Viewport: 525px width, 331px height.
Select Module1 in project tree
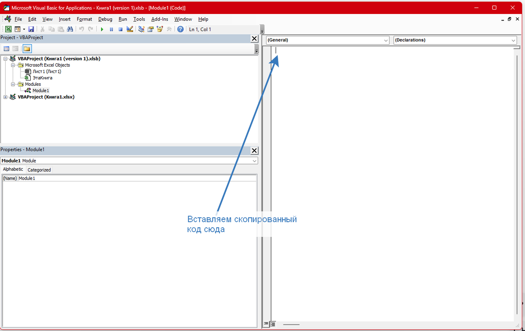click(x=41, y=91)
